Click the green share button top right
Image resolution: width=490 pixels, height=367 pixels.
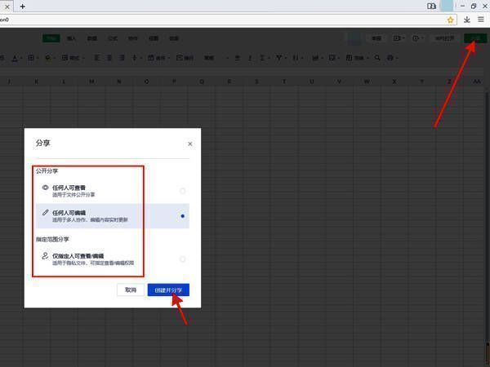click(x=474, y=38)
